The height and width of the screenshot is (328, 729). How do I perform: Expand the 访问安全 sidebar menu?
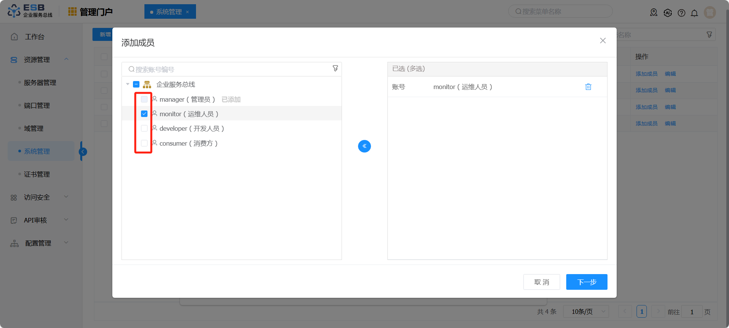coord(38,197)
